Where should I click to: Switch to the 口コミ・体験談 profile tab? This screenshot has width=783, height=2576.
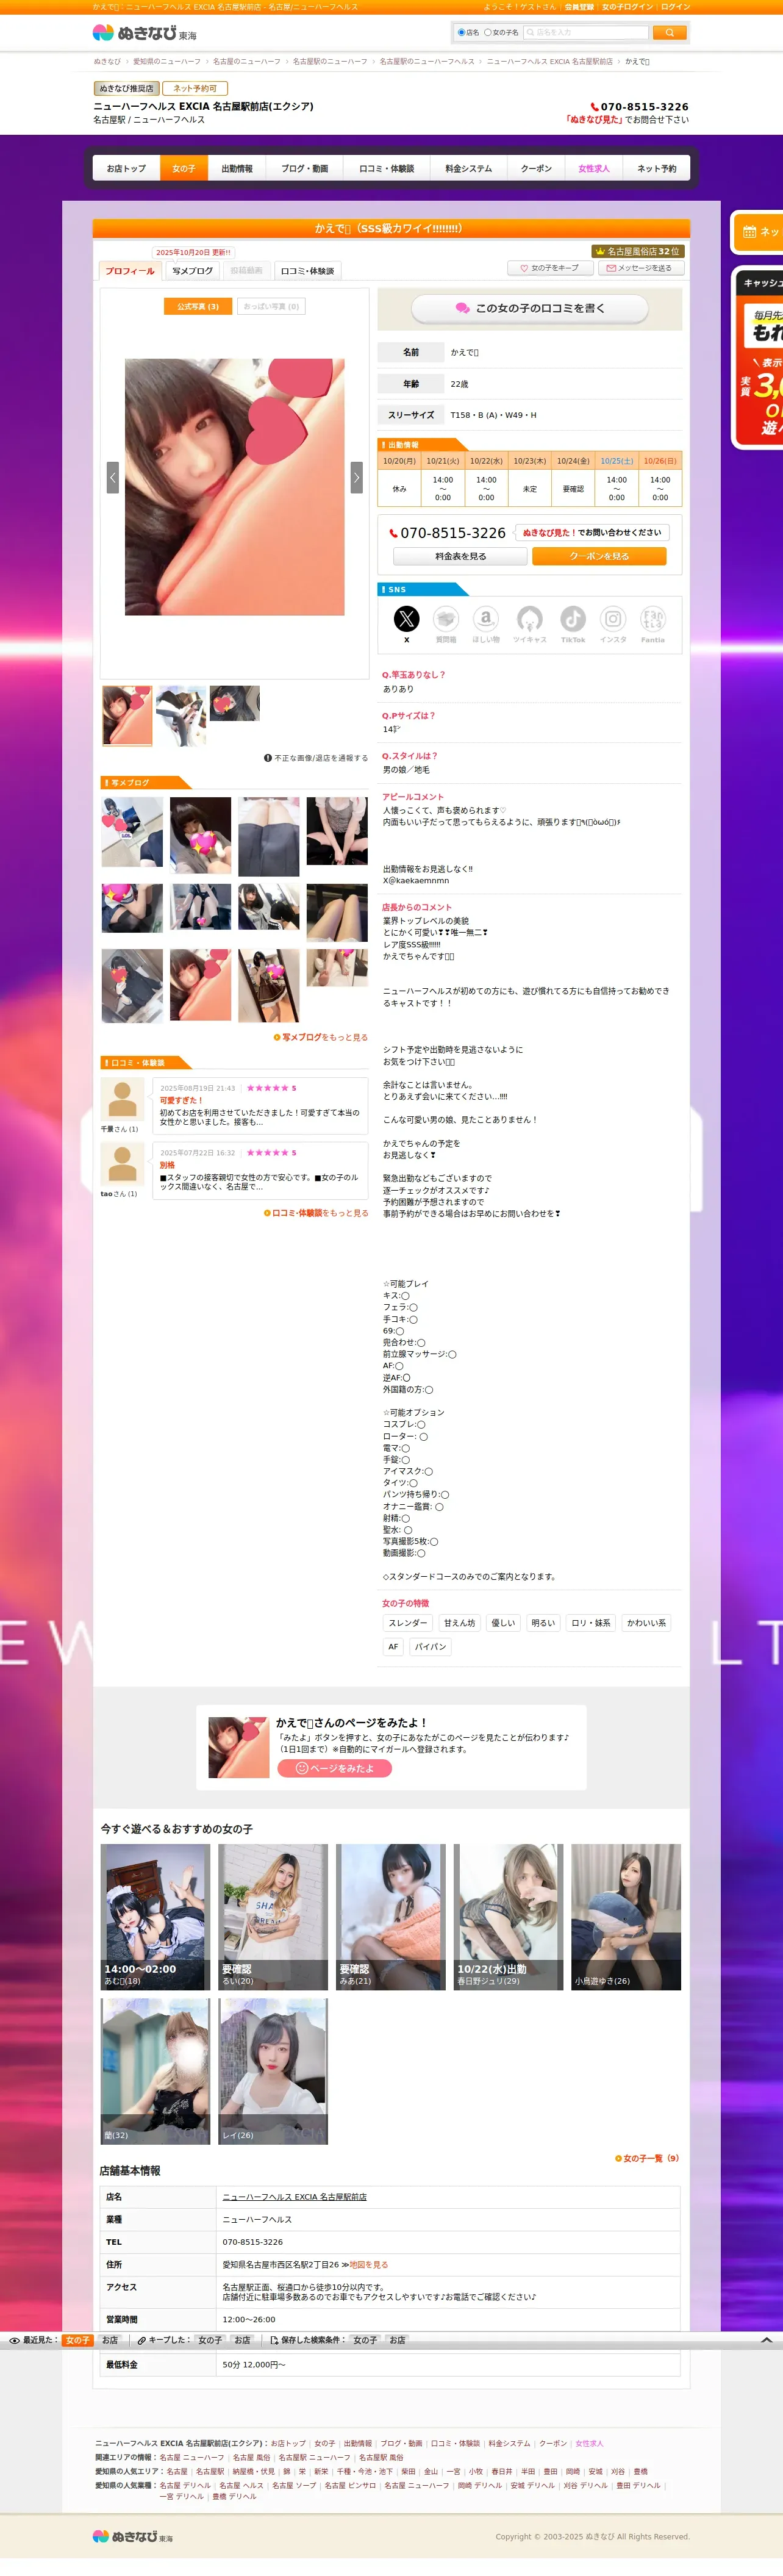pyautogui.click(x=307, y=271)
